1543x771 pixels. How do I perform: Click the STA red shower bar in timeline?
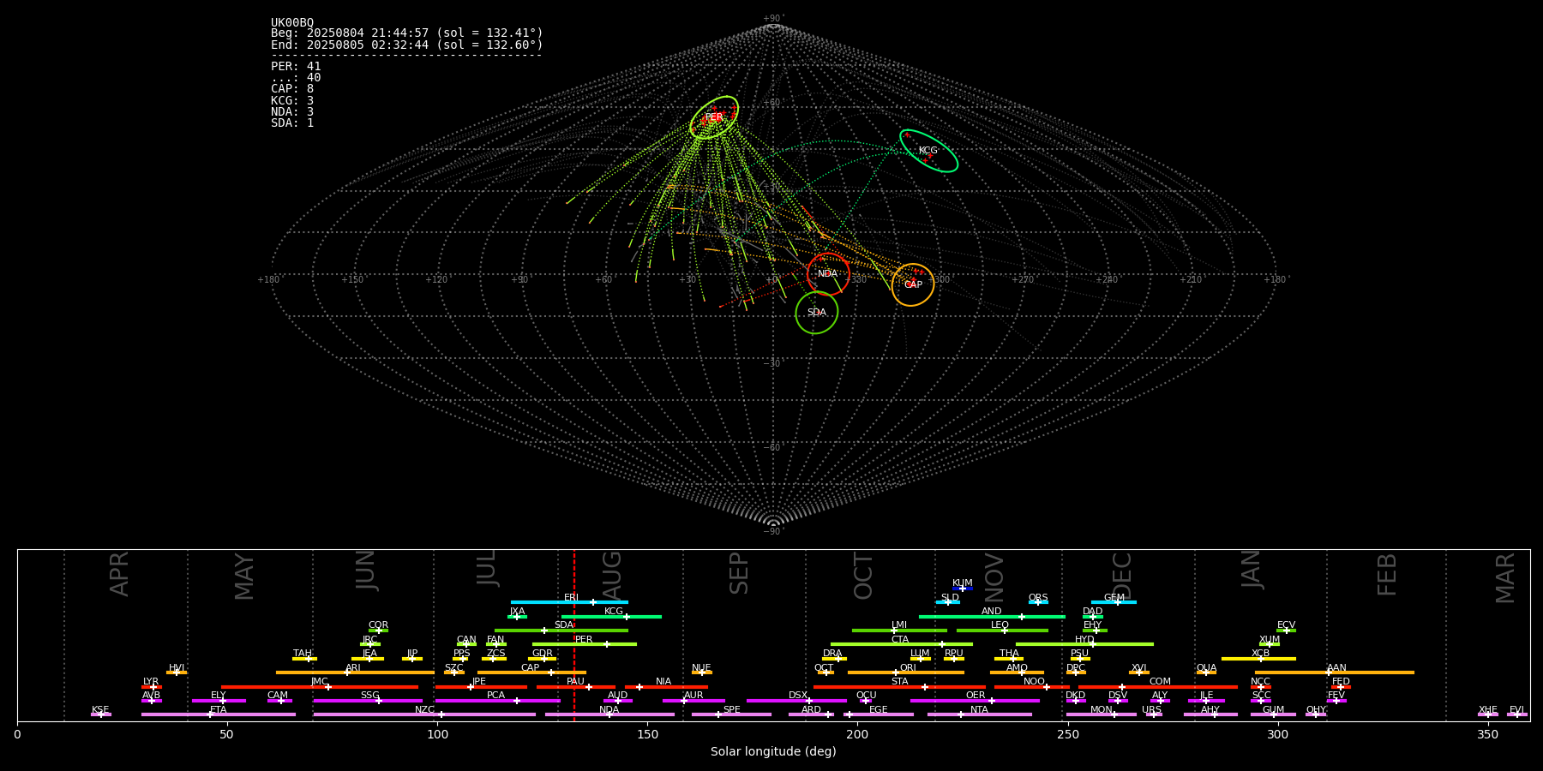point(899,686)
